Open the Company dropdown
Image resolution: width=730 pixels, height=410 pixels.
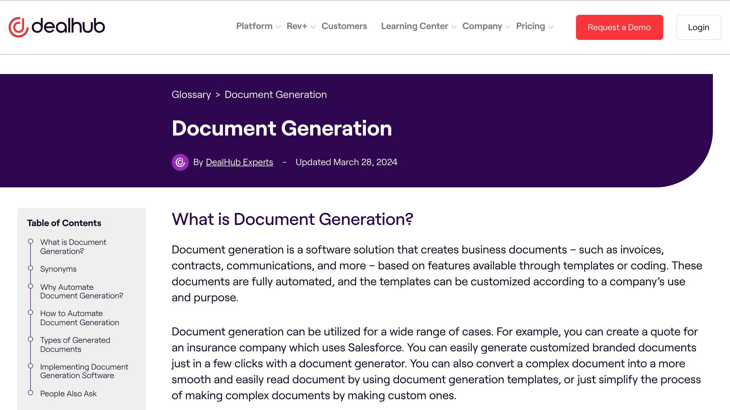482,26
